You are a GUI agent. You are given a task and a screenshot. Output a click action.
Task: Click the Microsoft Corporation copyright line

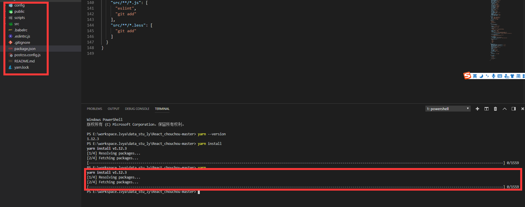tap(136, 125)
